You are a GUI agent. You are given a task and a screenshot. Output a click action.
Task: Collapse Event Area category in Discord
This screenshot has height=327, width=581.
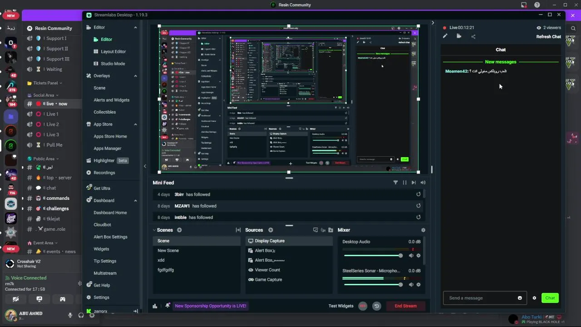(x=43, y=243)
